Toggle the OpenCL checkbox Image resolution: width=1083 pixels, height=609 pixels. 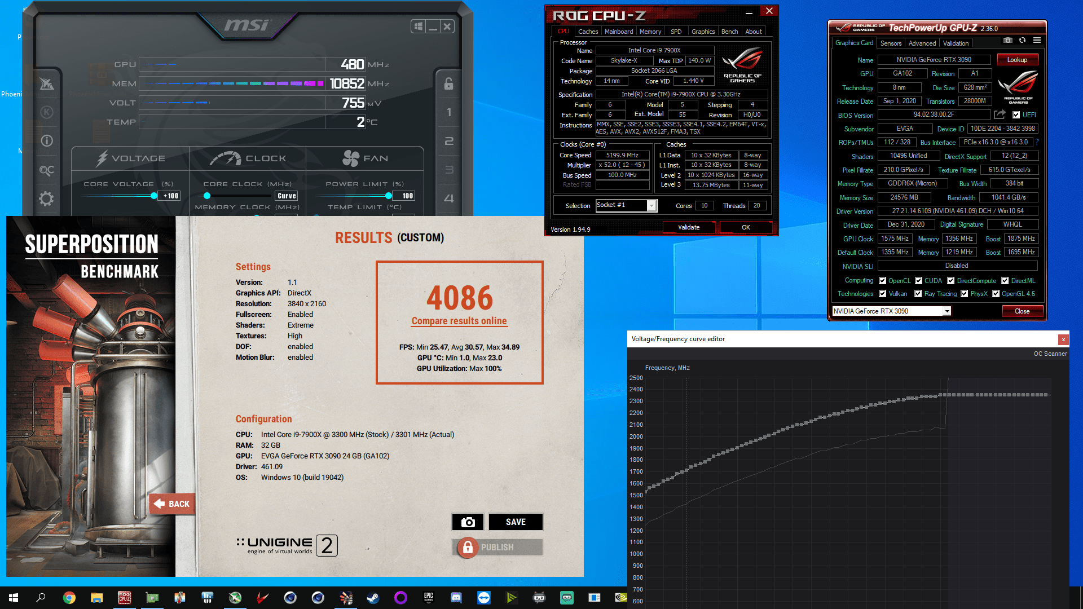tap(883, 281)
